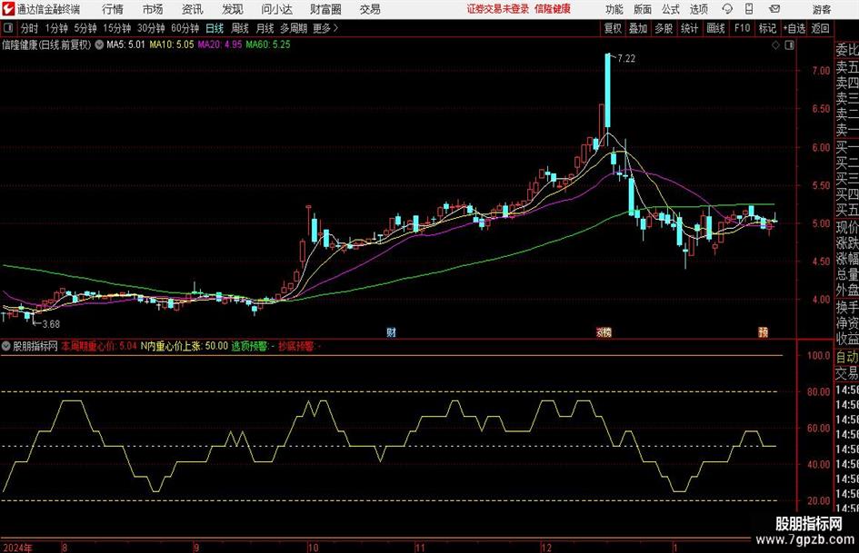Open the 版面 menu

[643, 9]
